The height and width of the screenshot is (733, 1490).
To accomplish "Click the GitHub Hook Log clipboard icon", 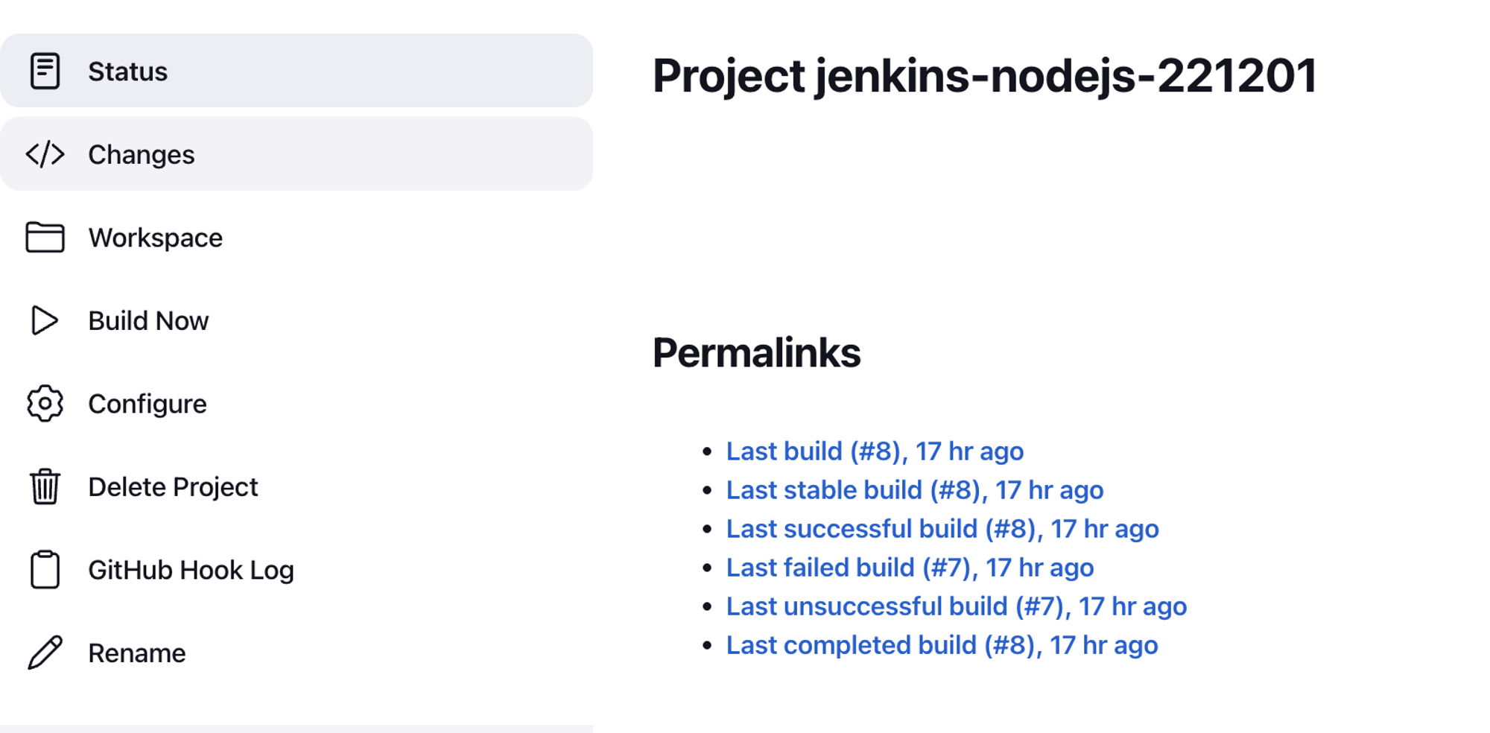I will click(x=45, y=570).
